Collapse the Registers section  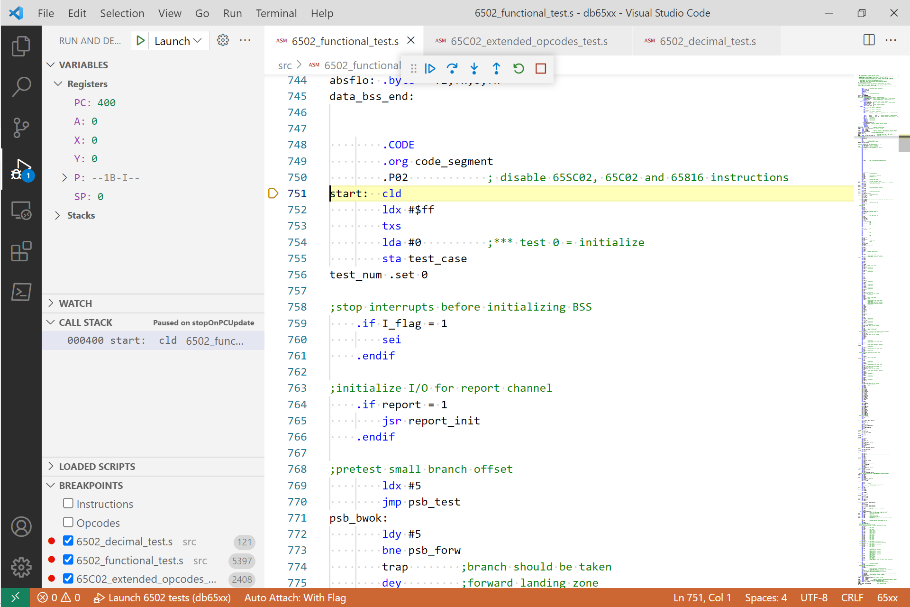[58, 84]
